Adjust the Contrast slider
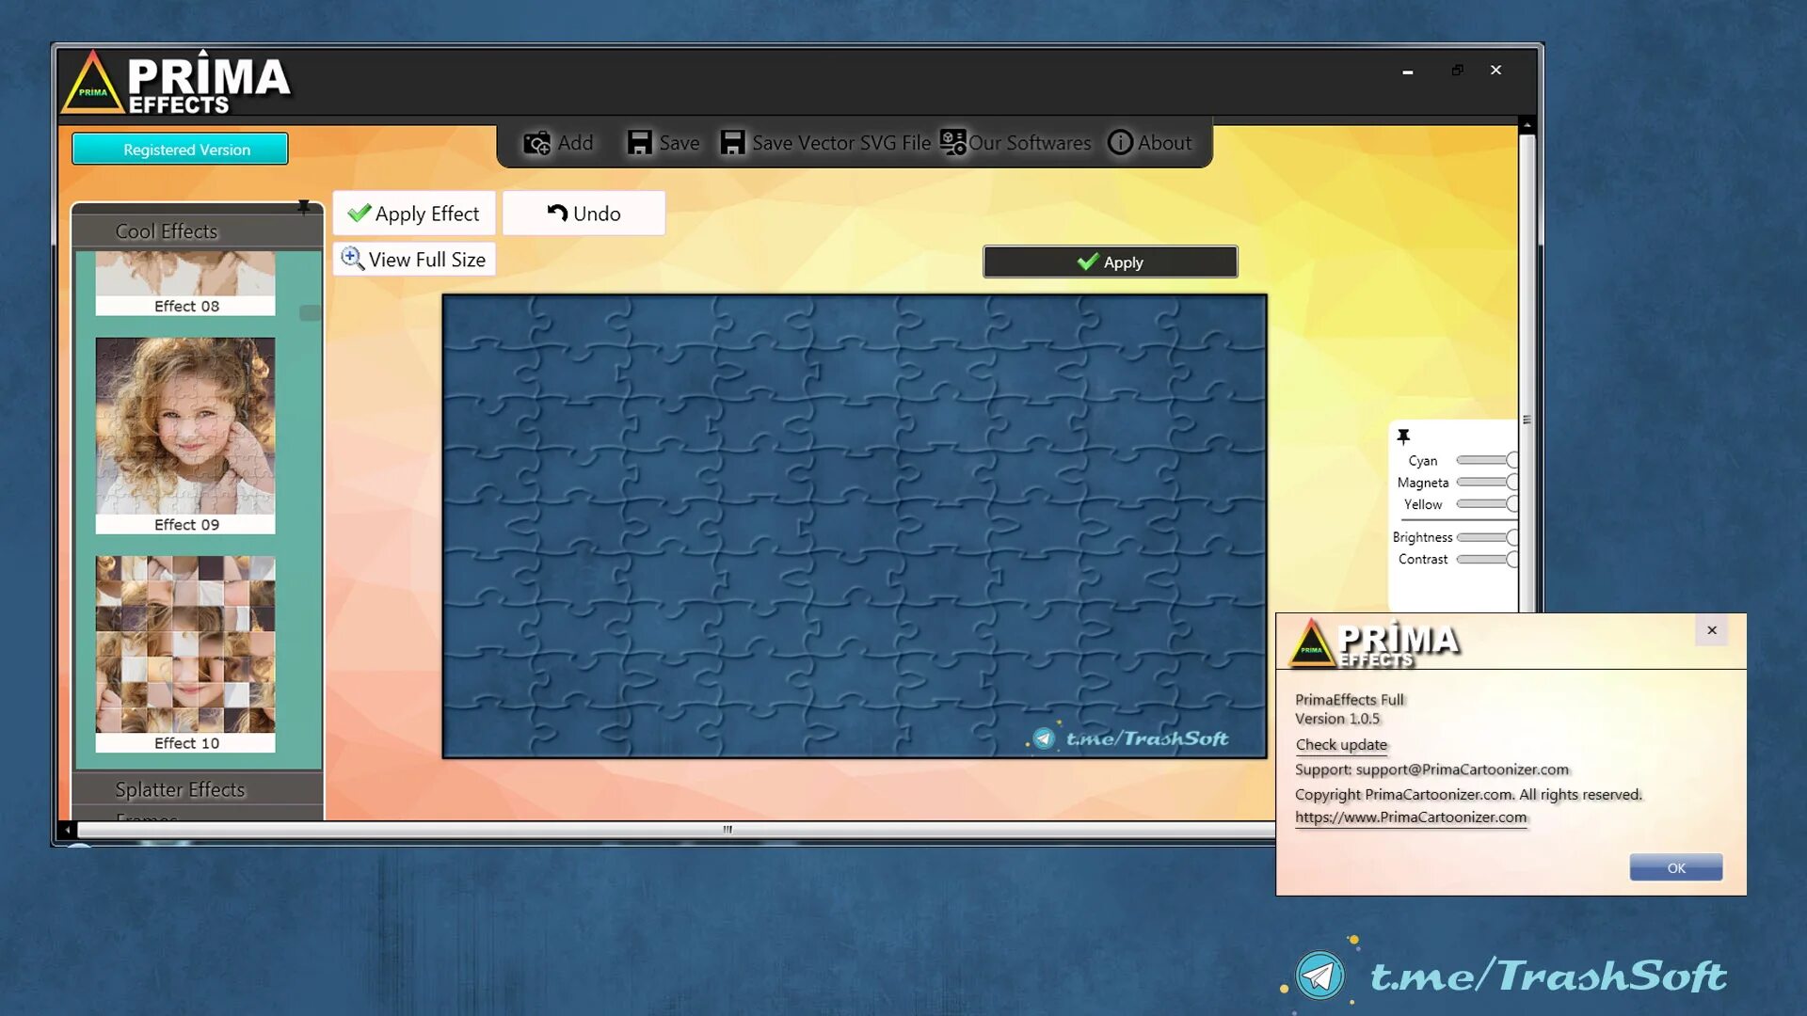1807x1016 pixels. click(x=1487, y=559)
